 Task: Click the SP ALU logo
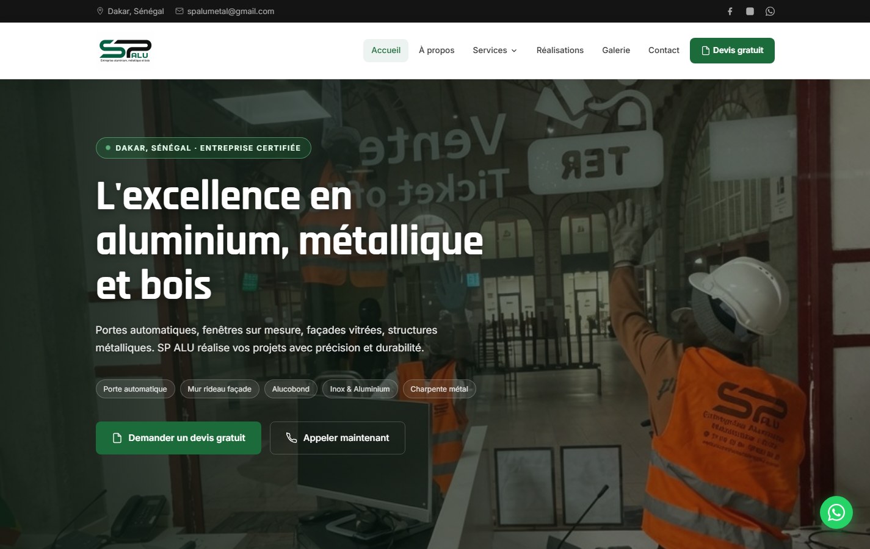125,51
